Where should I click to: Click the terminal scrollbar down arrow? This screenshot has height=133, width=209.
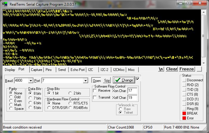click(x=203, y=63)
